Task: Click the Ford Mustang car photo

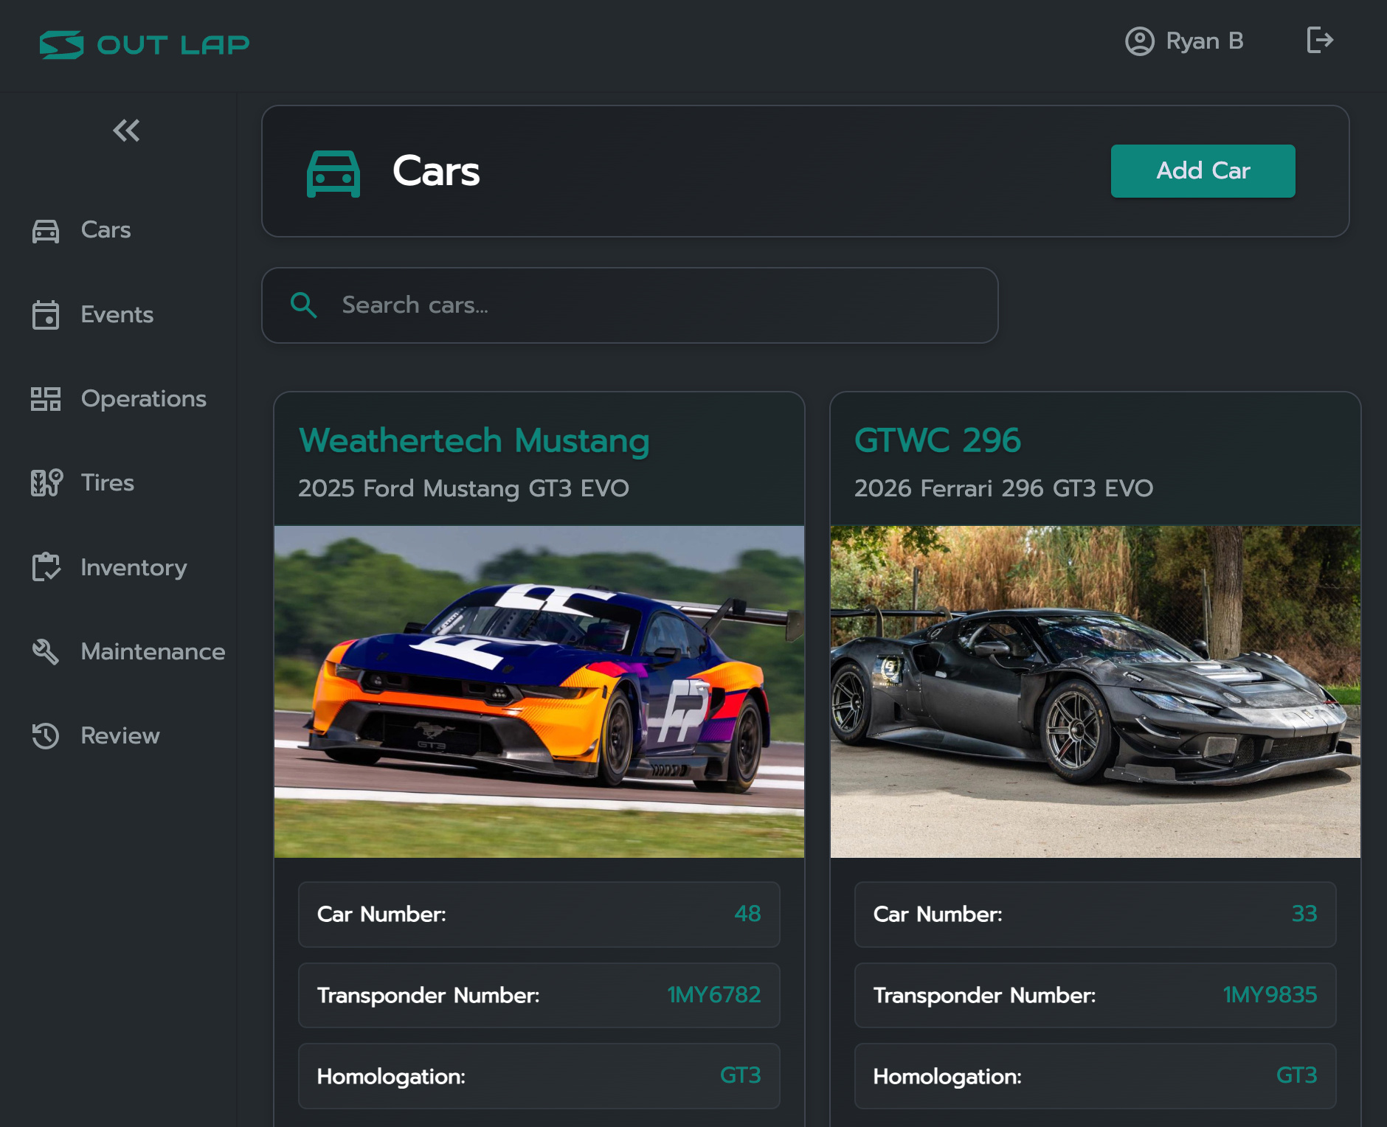Action: pos(539,691)
